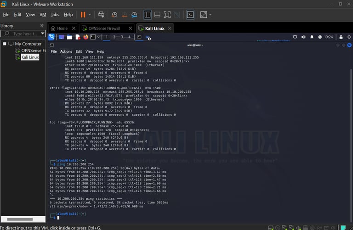Open VMware View menu
Screen dimensions: 353x230
coord(30,15)
